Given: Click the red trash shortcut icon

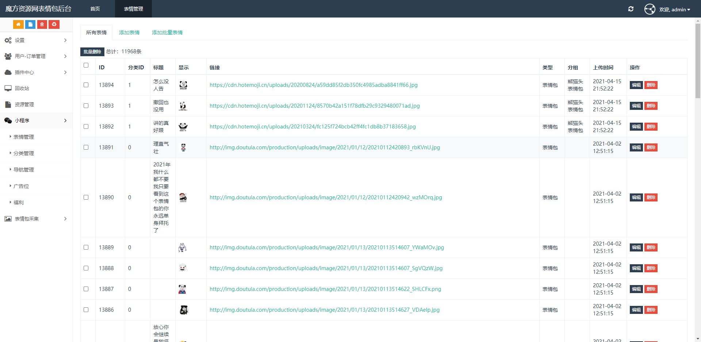Looking at the screenshot, I should pyautogui.click(x=42, y=24).
